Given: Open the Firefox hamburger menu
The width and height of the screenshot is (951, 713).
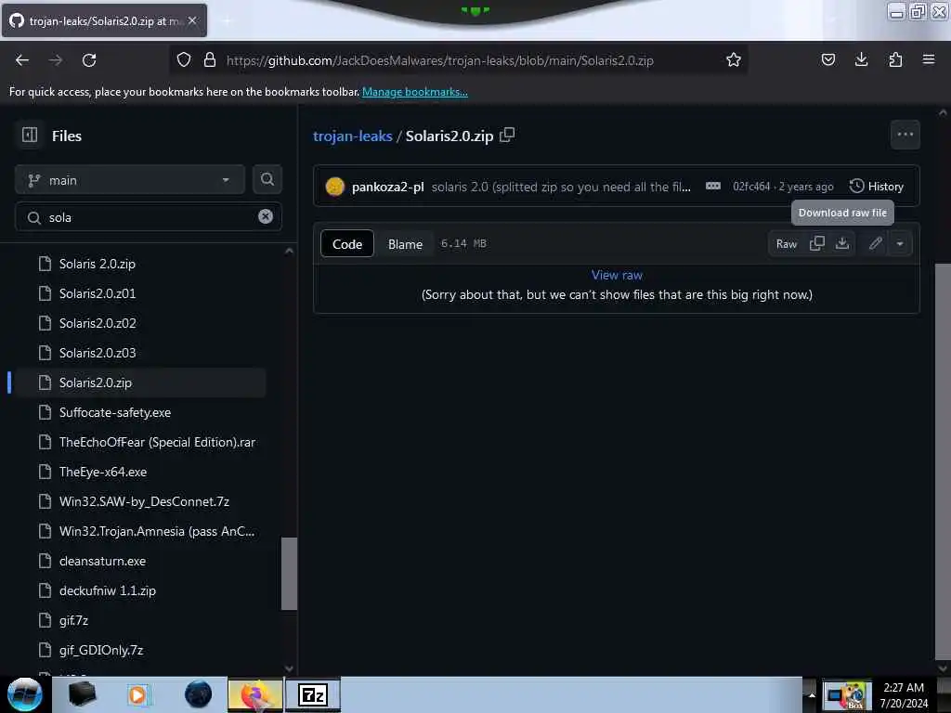Looking at the screenshot, I should click(929, 59).
